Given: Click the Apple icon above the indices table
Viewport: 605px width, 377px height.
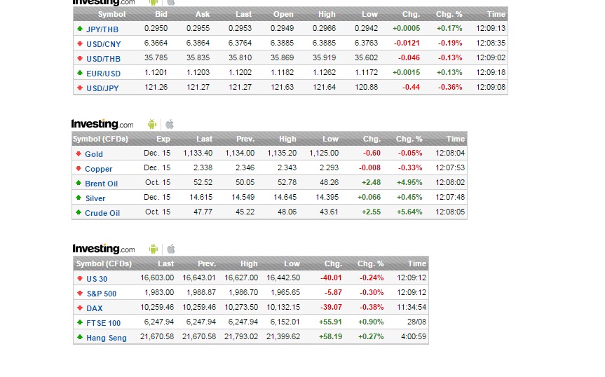Looking at the screenshot, I should pyautogui.click(x=170, y=249).
